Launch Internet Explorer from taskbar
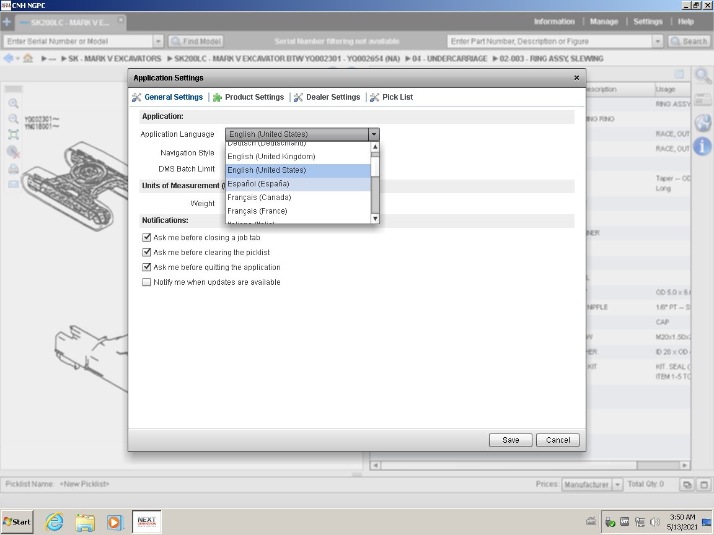The width and height of the screenshot is (714, 535). pos(54,522)
